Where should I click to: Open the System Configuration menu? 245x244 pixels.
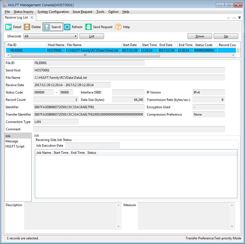click(53, 12)
